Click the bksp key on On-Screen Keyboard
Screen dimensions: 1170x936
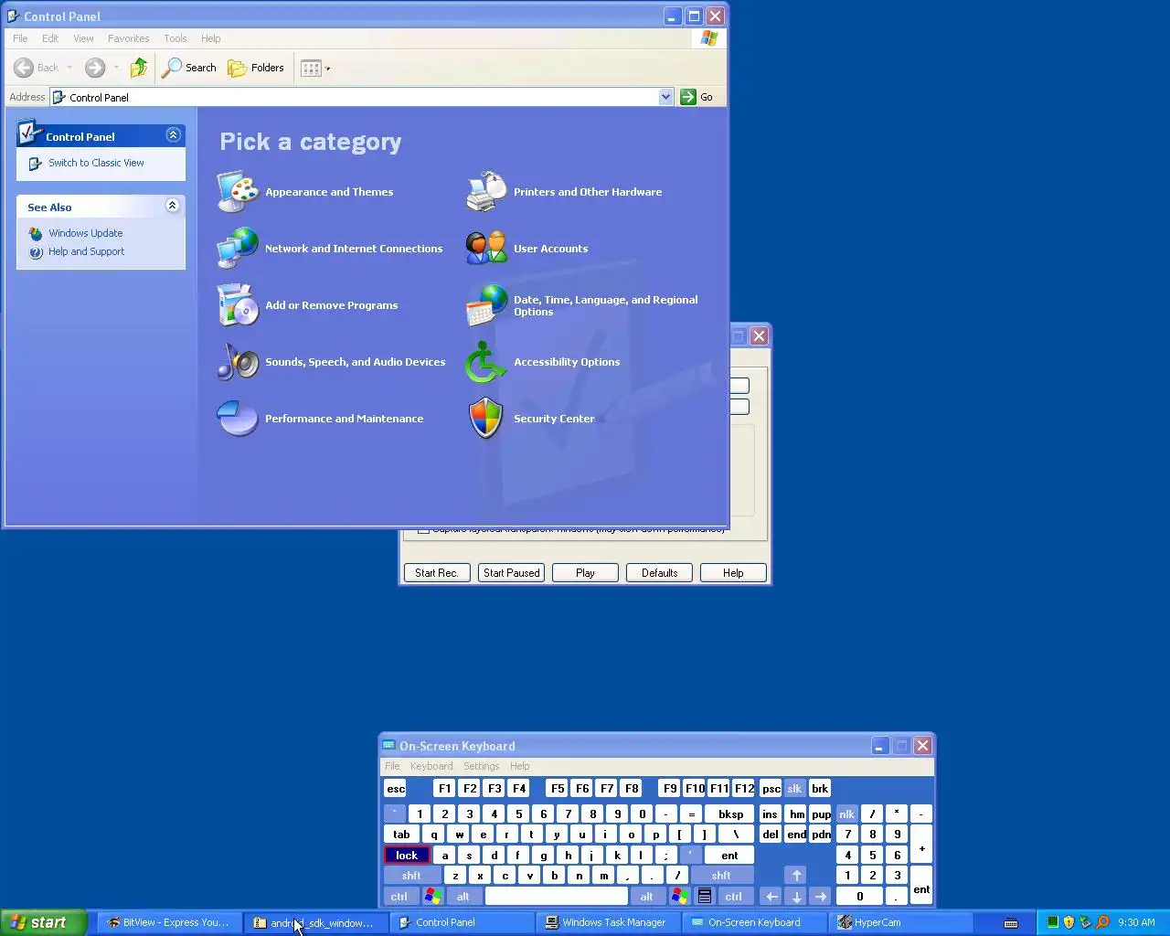click(x=730, y=814)
